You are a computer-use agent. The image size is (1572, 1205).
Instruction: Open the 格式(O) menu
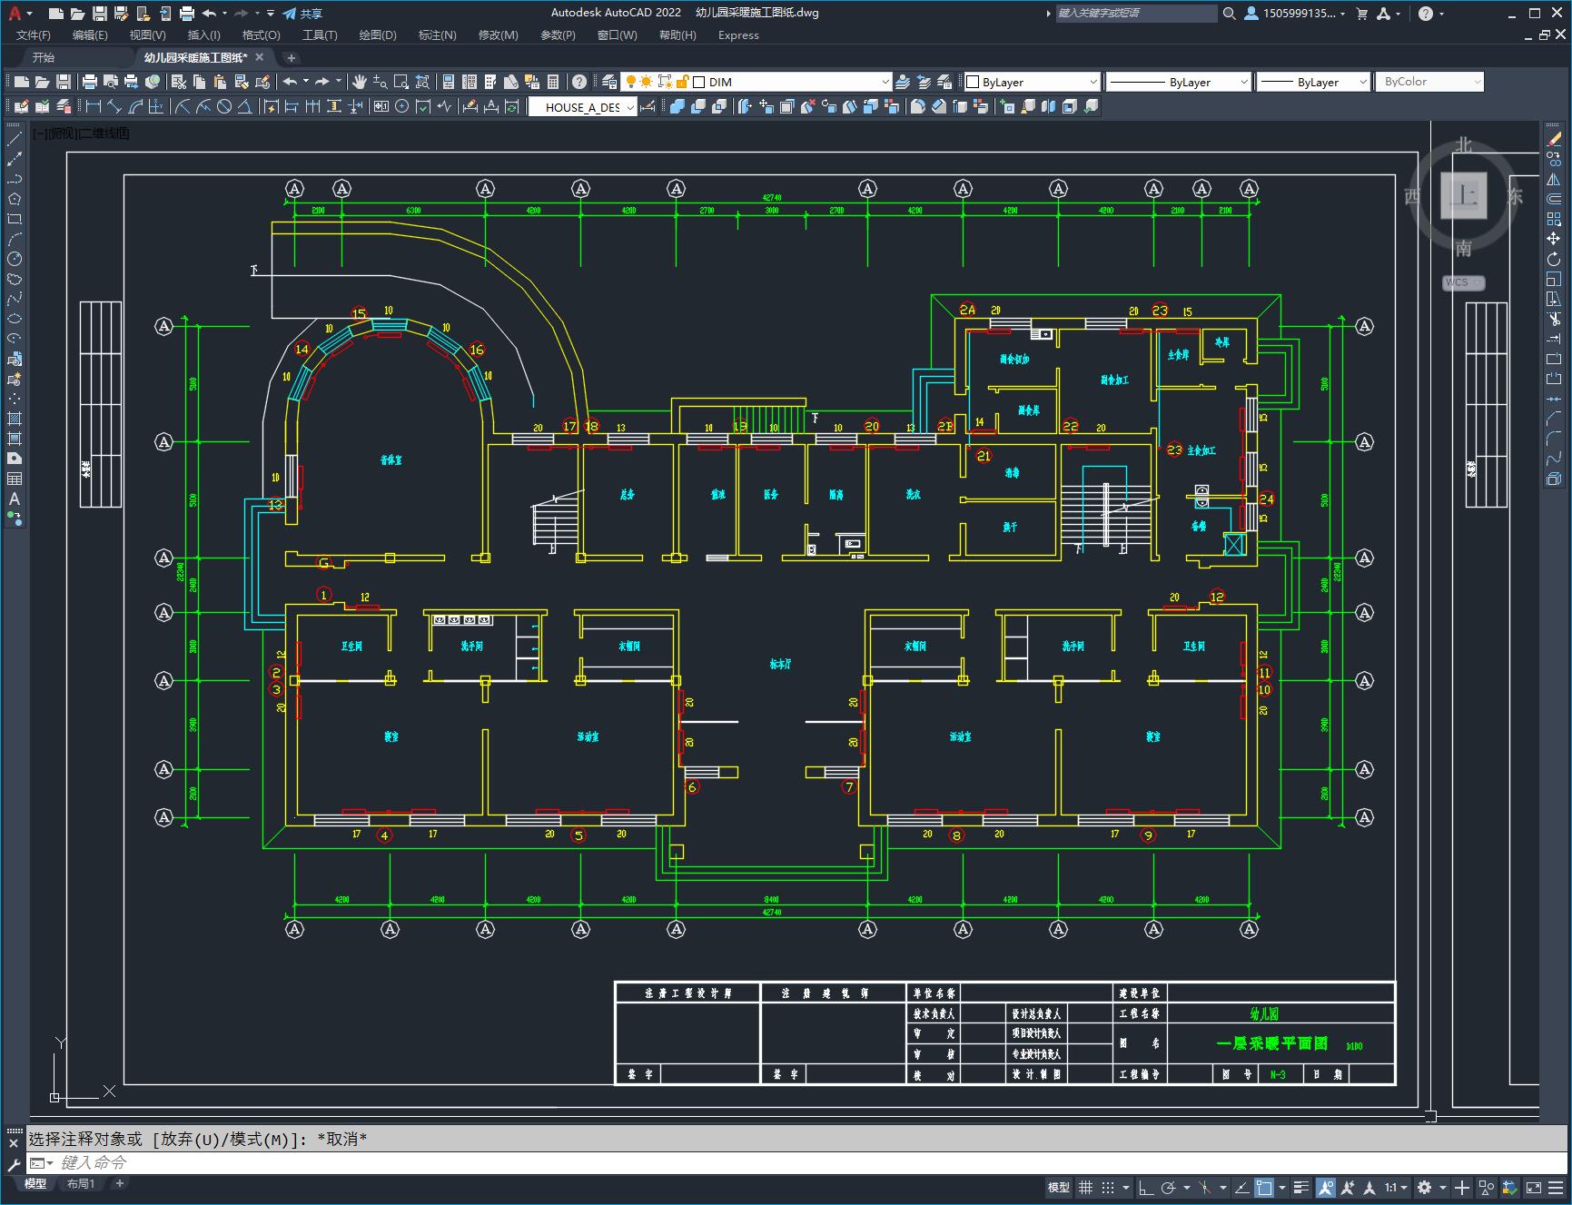(x=261, y=35)
